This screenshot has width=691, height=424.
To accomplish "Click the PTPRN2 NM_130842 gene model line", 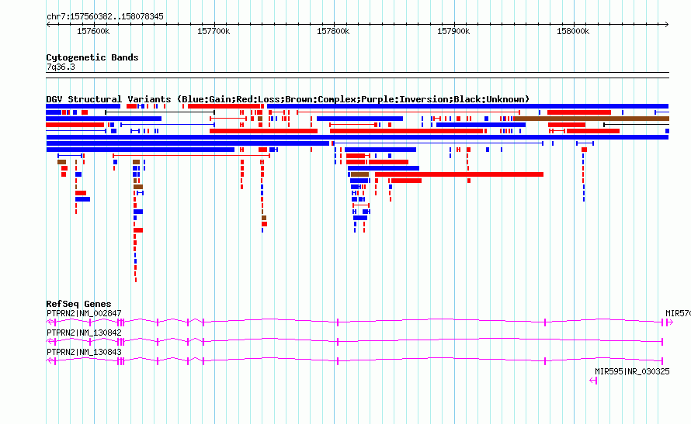I will click(355, 342).
